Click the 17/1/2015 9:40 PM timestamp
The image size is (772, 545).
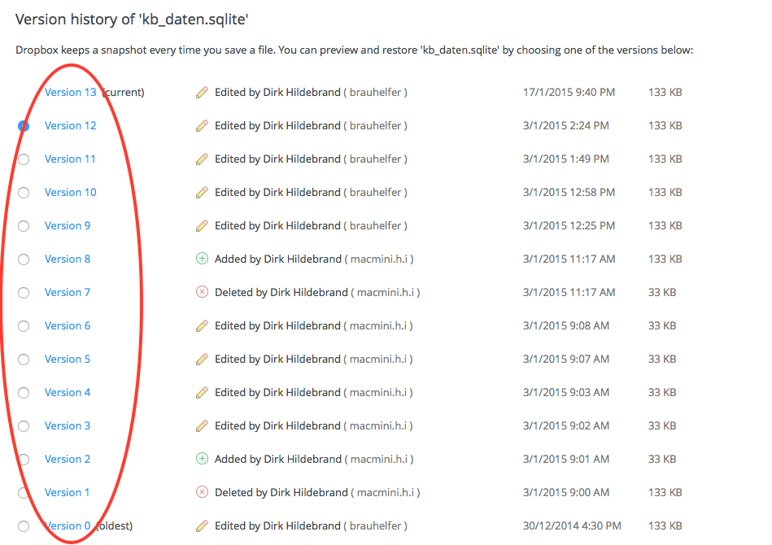[569, 92]
